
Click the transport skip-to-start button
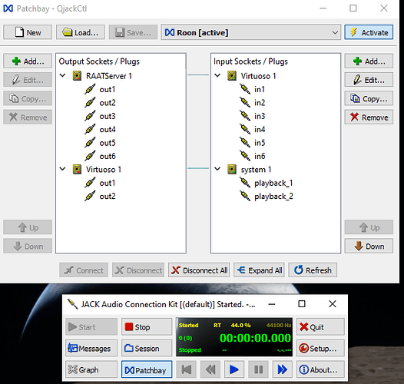(186, 369)
